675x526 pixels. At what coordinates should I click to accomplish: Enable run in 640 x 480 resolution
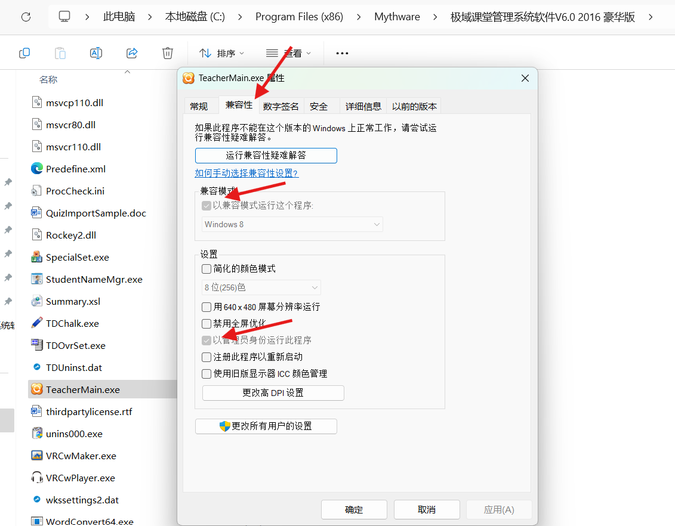click(x=206, y=307)
